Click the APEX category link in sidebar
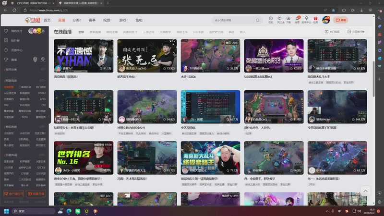 [43, 99]
